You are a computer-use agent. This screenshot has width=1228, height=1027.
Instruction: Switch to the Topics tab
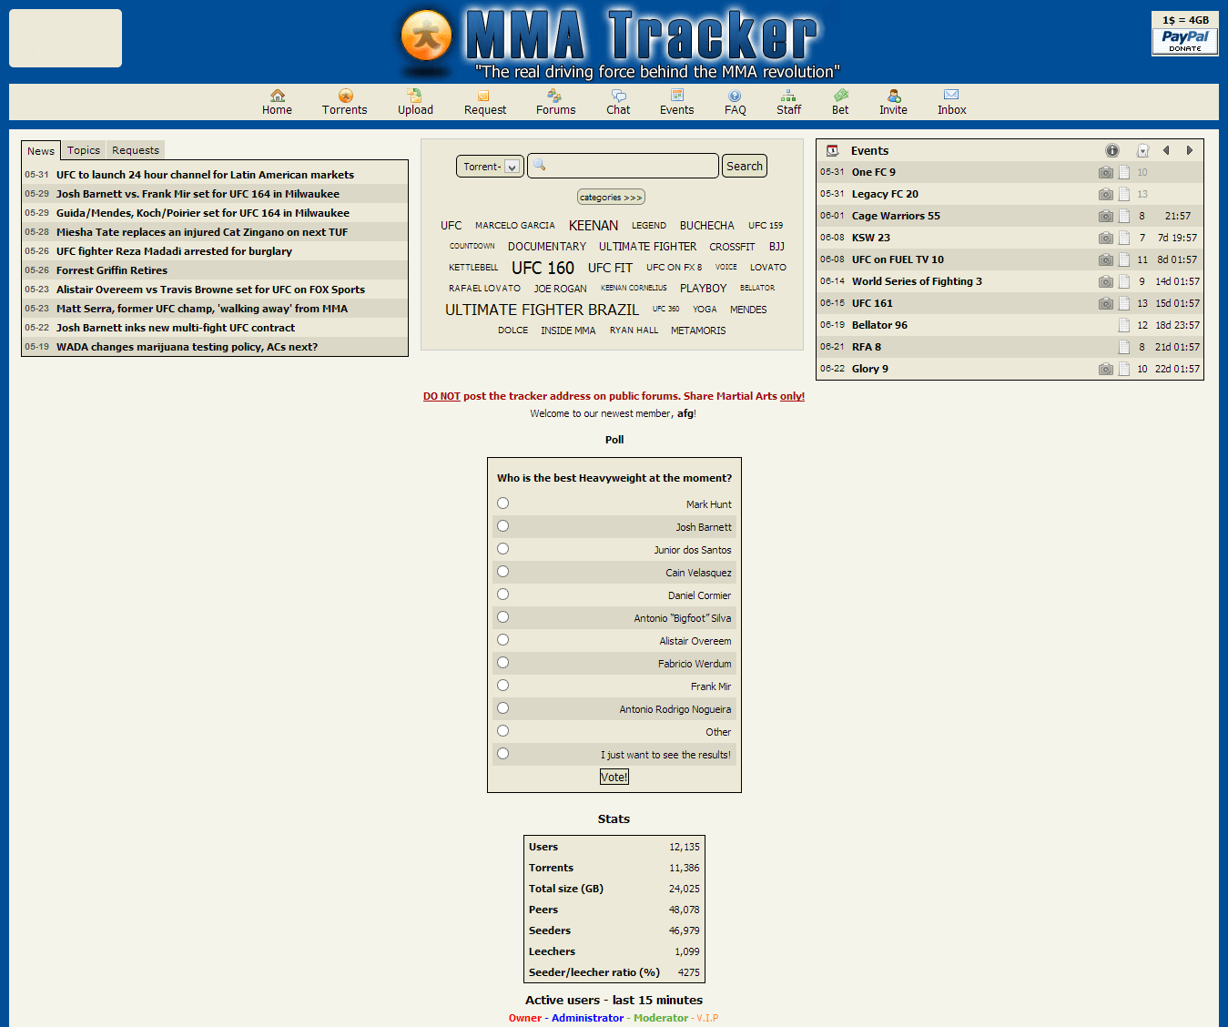click(x=84, y=150)
